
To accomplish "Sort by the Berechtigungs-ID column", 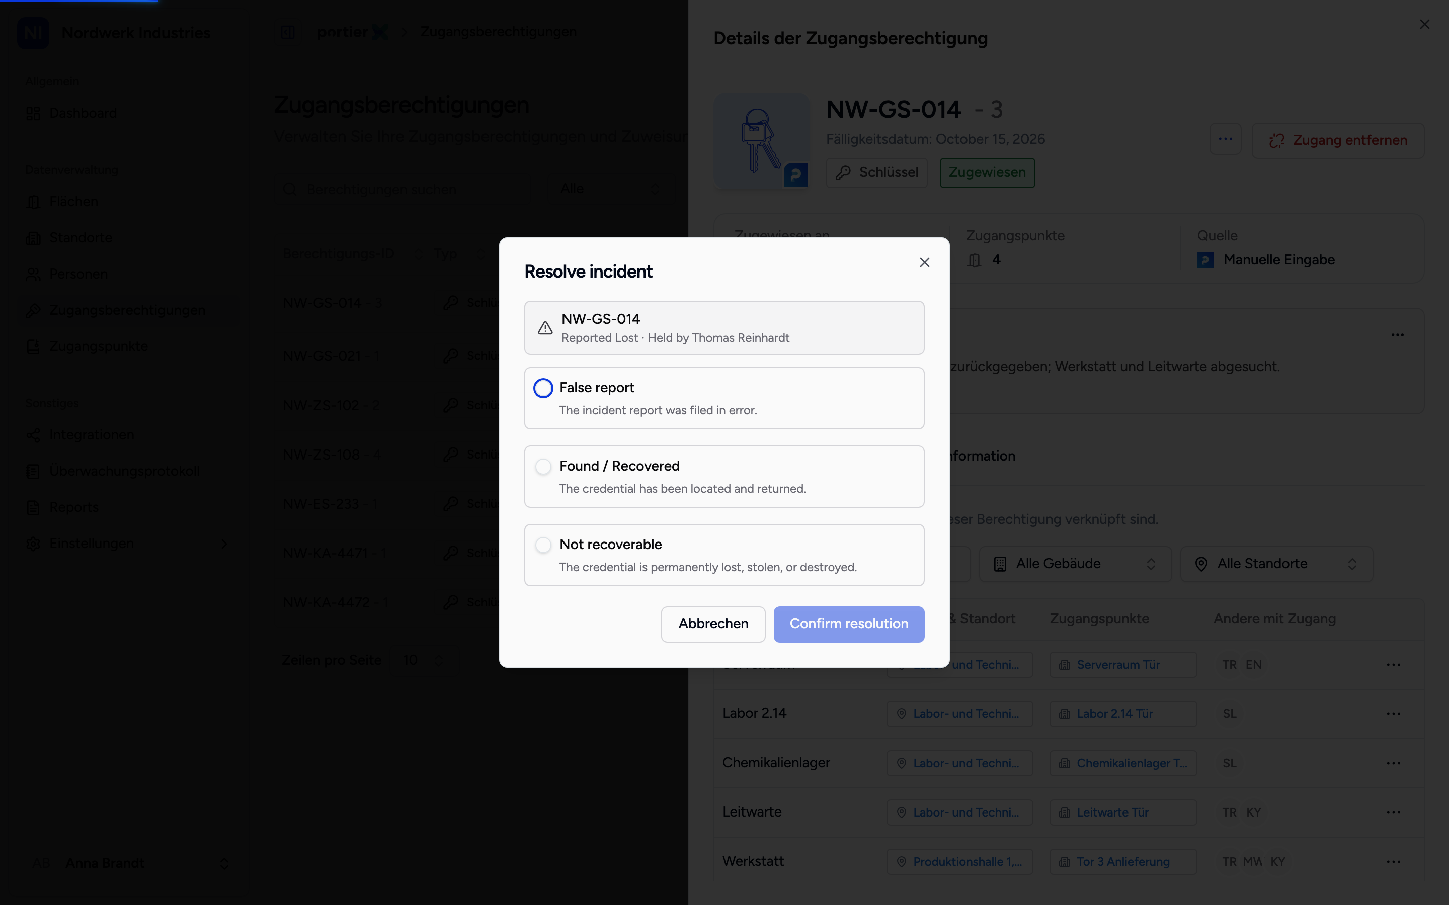I will tap(352, 254).
